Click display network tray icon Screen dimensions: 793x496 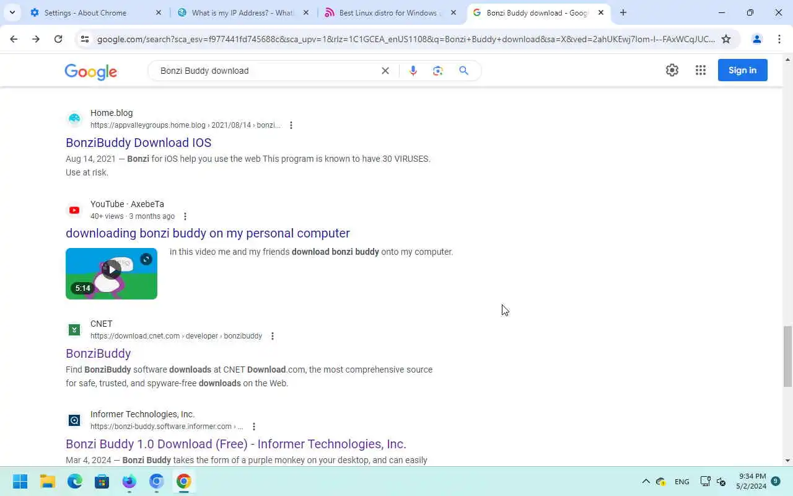click(x=705, y=481)
